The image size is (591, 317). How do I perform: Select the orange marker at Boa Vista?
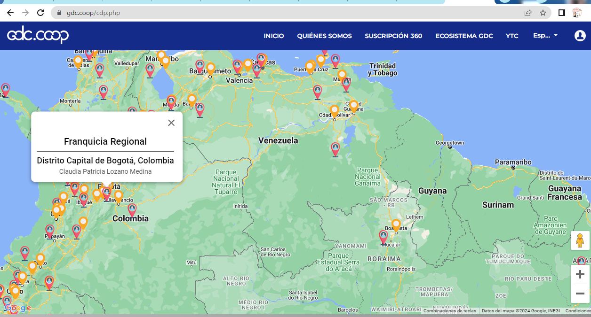pos(396,225)
